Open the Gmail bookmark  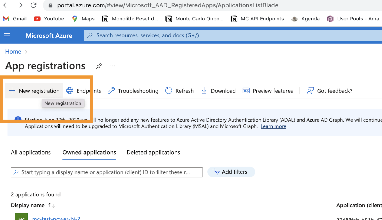click(15, 19)
